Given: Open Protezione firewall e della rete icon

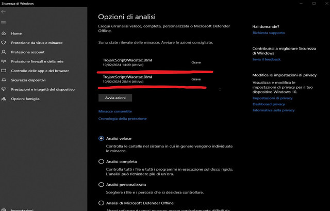Looking at the screenshot, I should [4, 61].
